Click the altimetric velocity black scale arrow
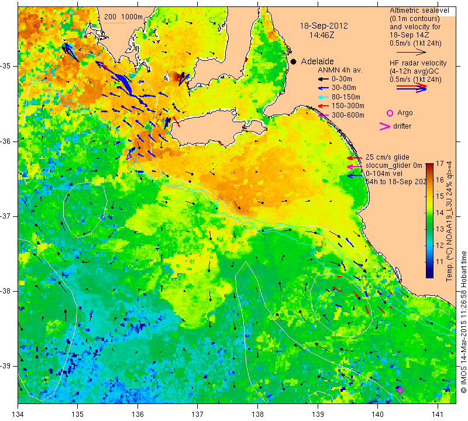This screenshot has width=468, height=421. (411, 52)
